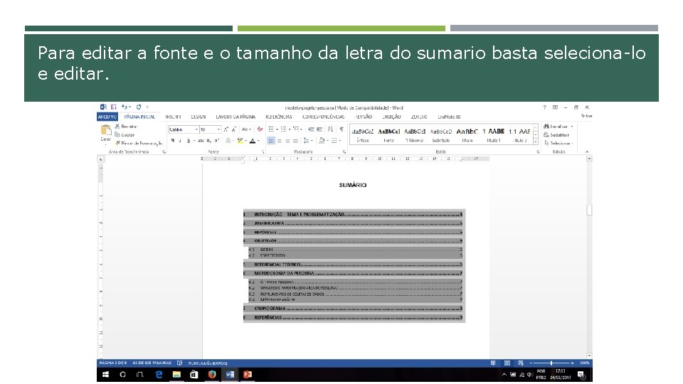Click Localizar binoculars find button
Viewport: 683px width, 384px height.
pos(558,127)
